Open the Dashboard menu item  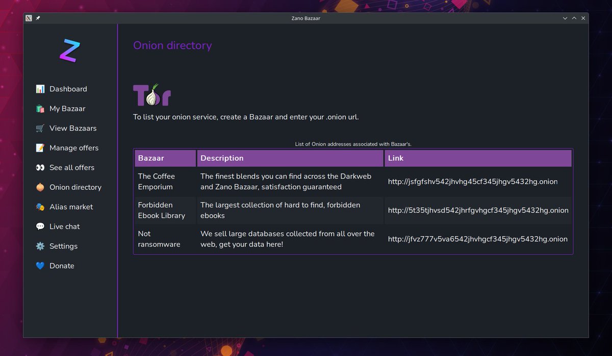coord(68,89)
